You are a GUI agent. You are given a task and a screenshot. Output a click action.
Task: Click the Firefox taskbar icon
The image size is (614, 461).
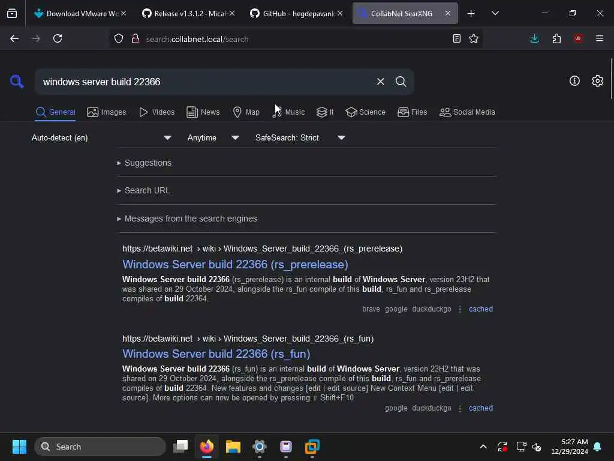tap(207, 446)
